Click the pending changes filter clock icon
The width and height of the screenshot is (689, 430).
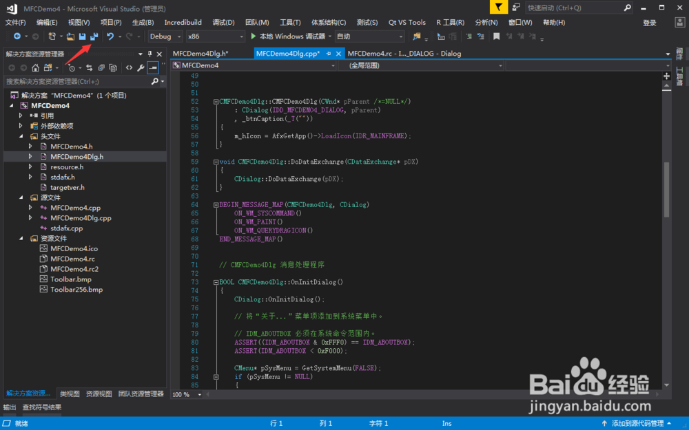click(72, 67)
